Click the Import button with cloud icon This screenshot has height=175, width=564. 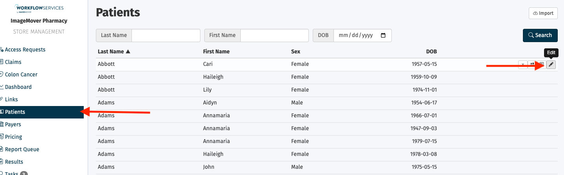[x=543, y=13]
